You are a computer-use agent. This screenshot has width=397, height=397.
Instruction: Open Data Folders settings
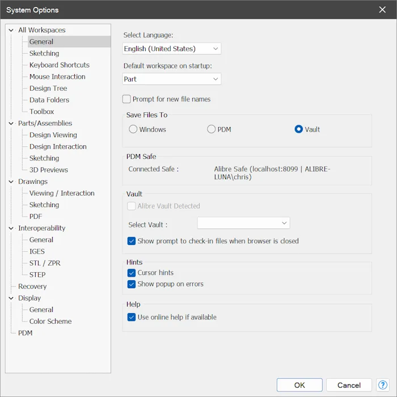(49, 100)
